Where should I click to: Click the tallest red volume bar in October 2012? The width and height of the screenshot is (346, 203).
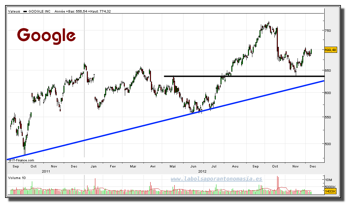click(277, 185)
